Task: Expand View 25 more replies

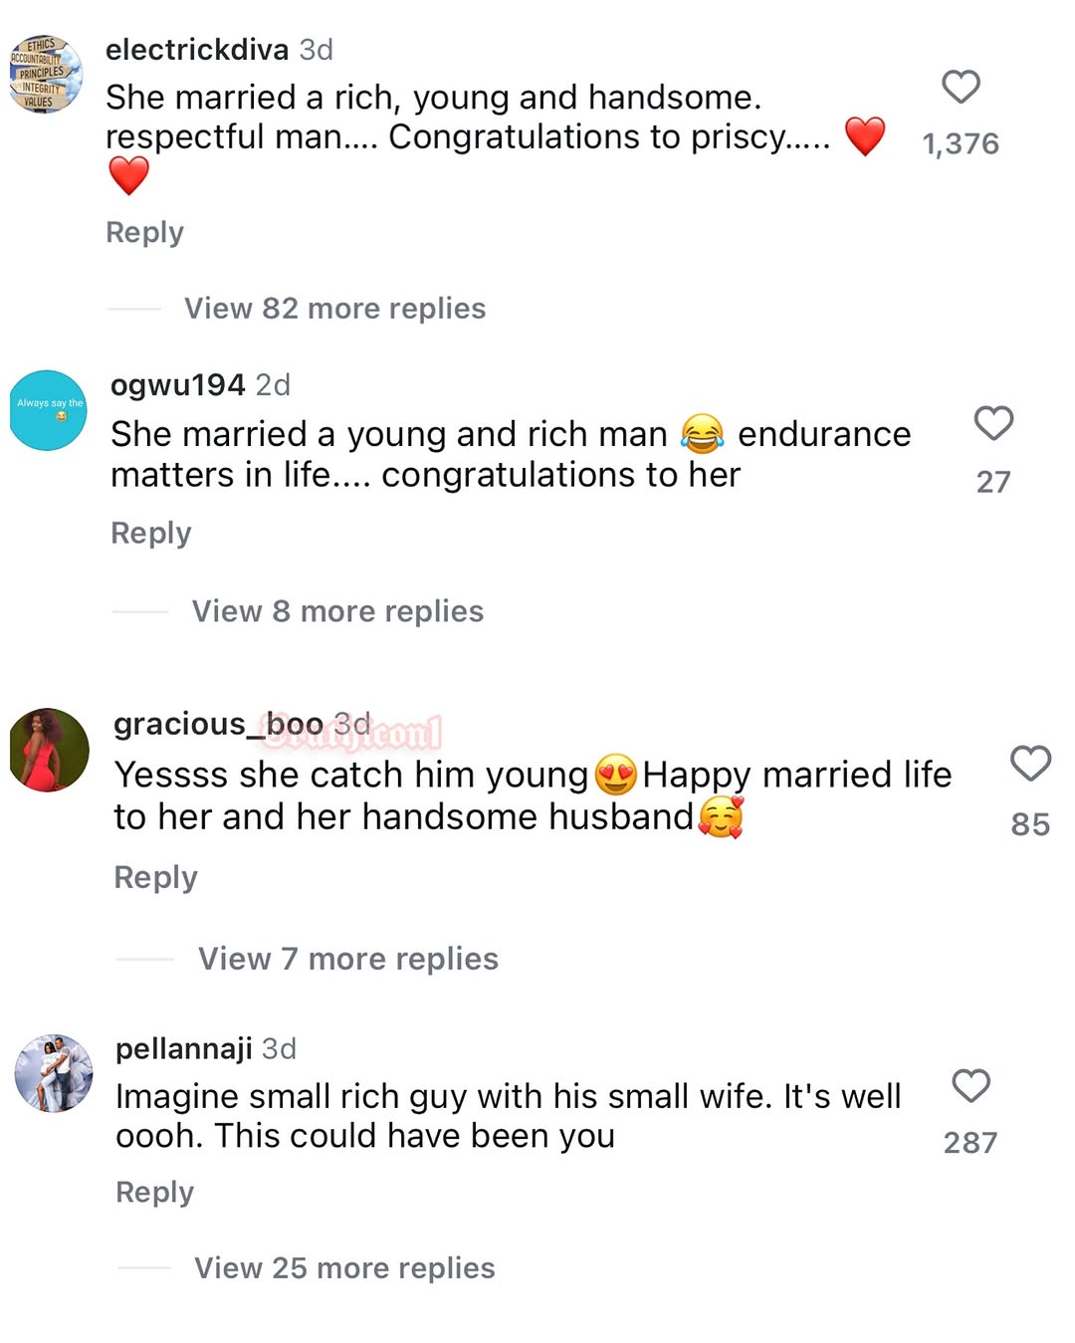Action: pyautogui.click(x=344, y=1268)
